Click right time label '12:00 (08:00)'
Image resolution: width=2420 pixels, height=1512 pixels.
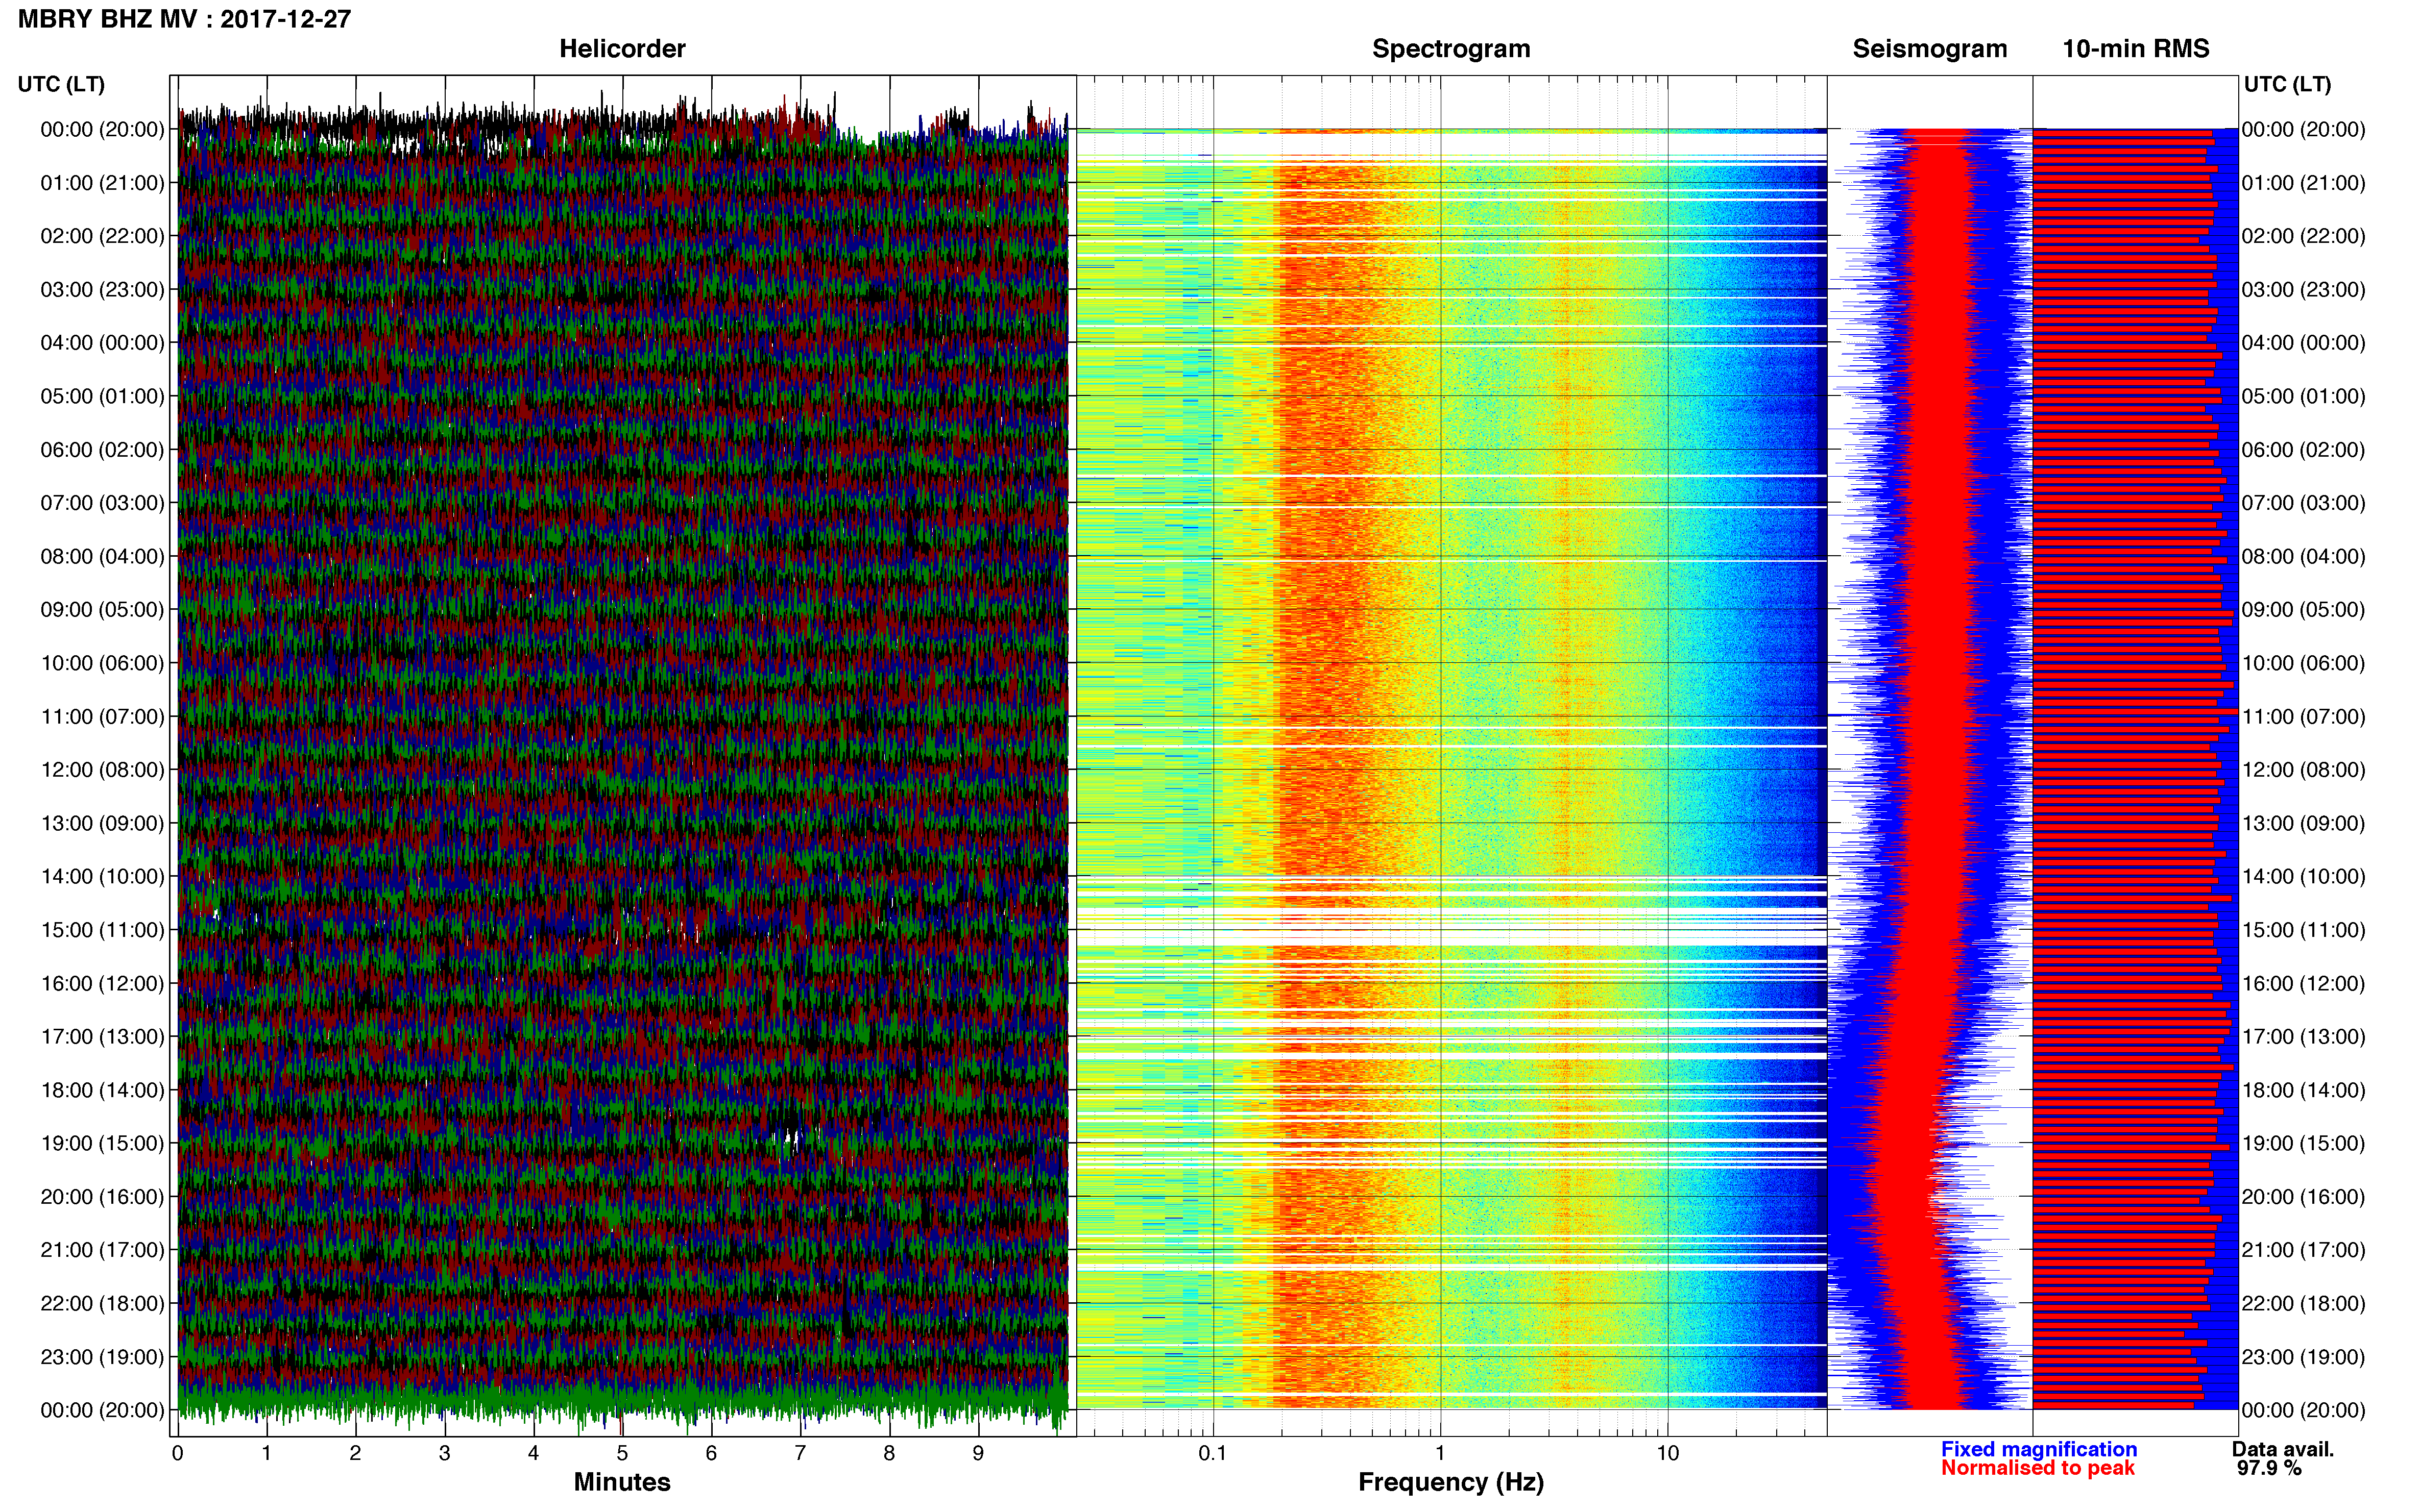pos(2303,770)
